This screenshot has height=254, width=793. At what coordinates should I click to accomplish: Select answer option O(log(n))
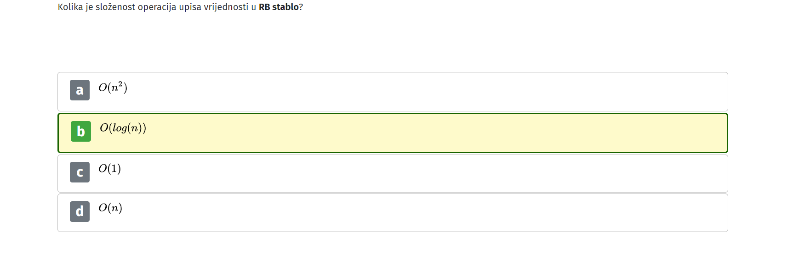pos(393,133)
